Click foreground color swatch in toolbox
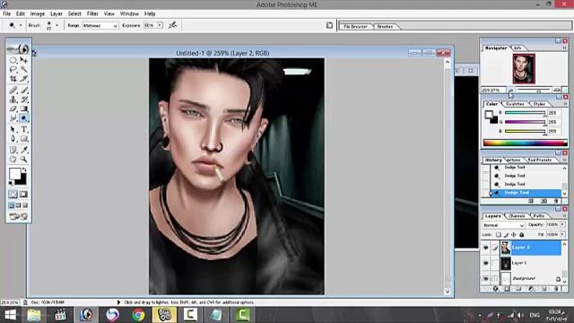Screen dimensions: 574x323 tap(14, 174)
